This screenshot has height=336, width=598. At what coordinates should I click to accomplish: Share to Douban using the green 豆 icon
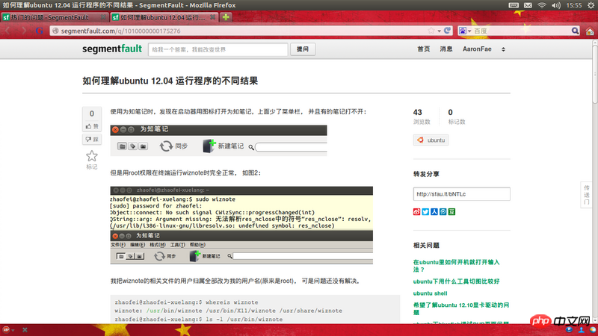pos(451,212)
